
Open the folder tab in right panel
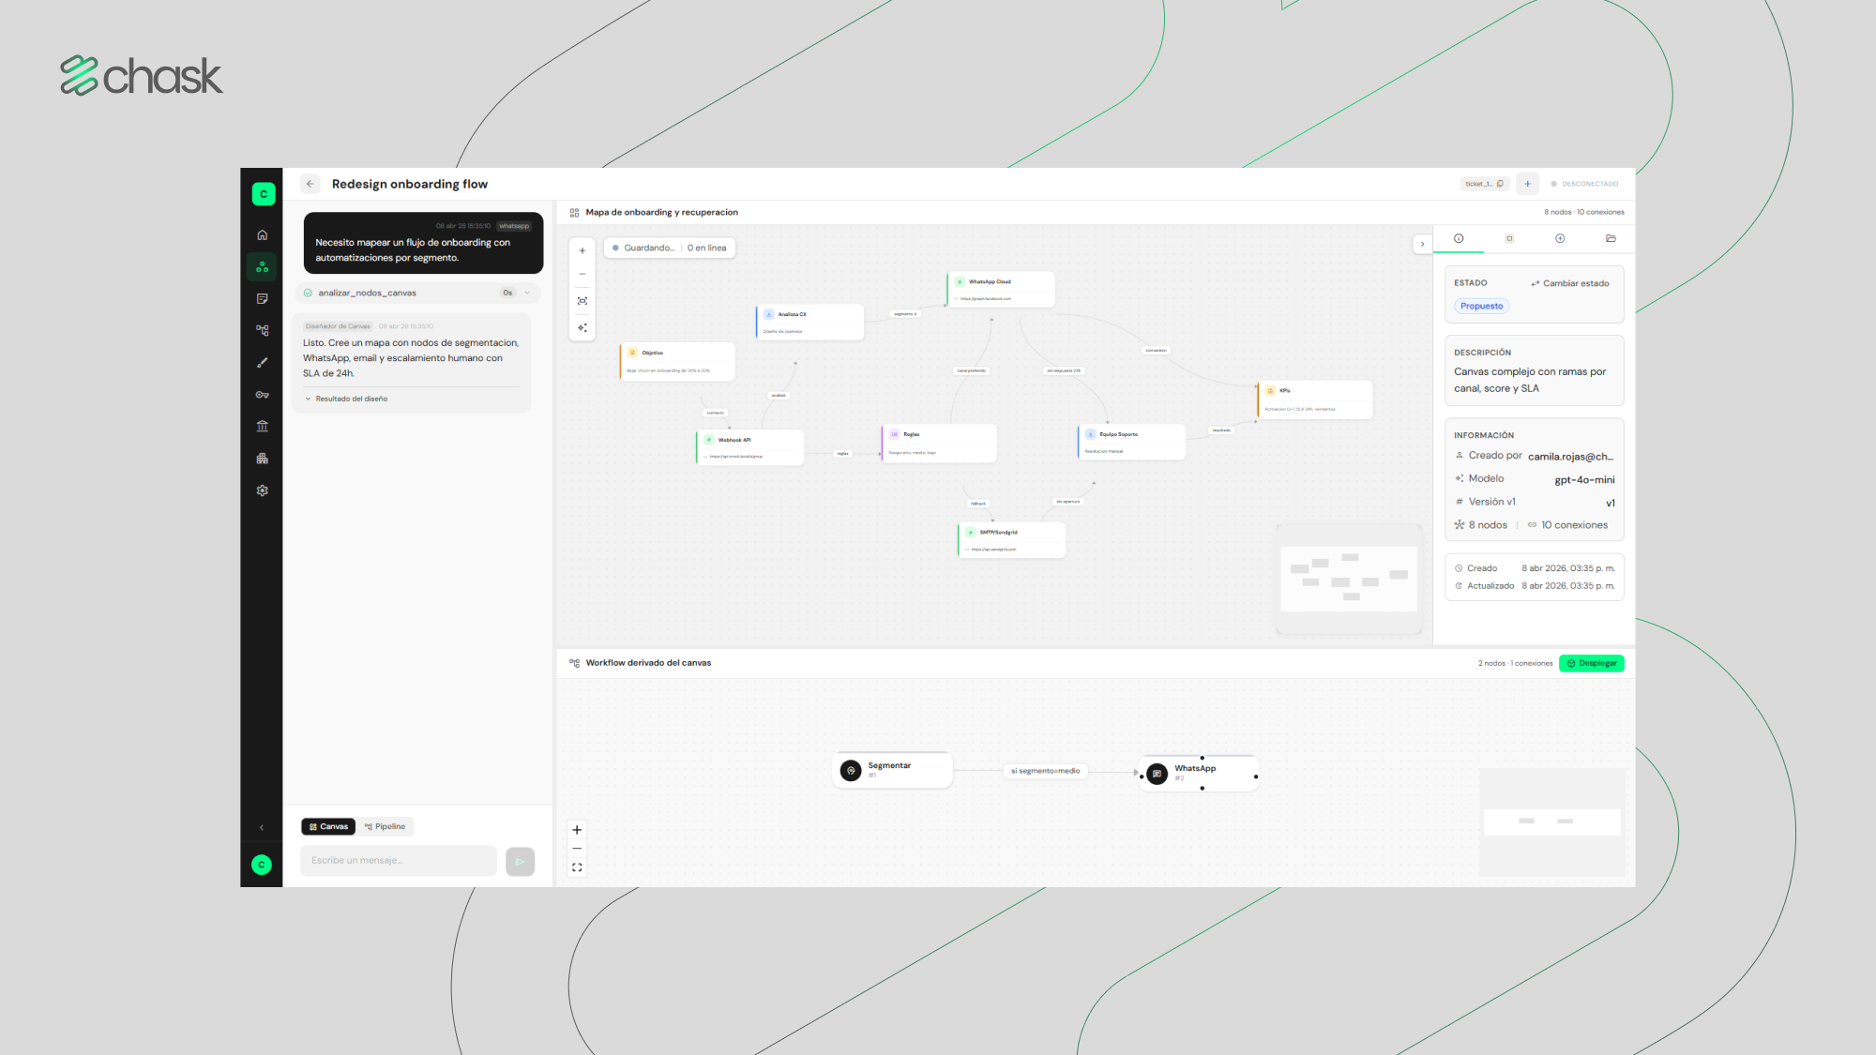[1611, 238]
